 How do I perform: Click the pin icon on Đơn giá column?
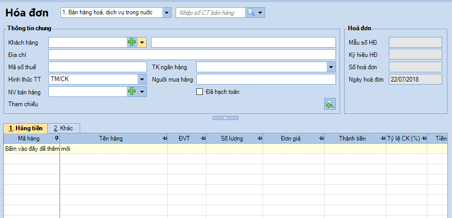pyautogui.click(x=321, y=138)
